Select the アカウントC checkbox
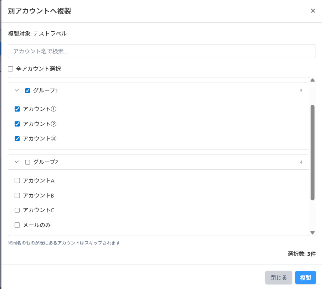The width and height of the screenshot is (322, 289). tap(17, 210)
